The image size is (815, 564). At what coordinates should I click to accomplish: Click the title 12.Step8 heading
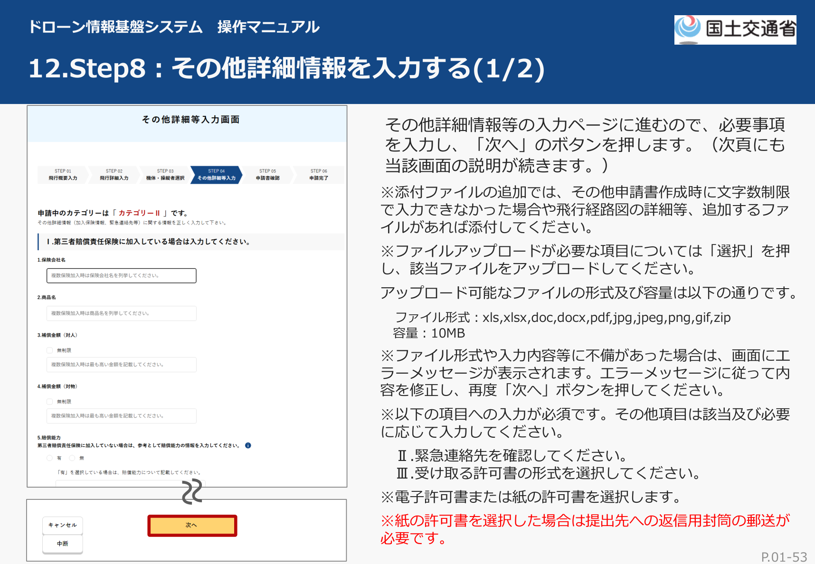pyautogui.click(x=286, y=68)
